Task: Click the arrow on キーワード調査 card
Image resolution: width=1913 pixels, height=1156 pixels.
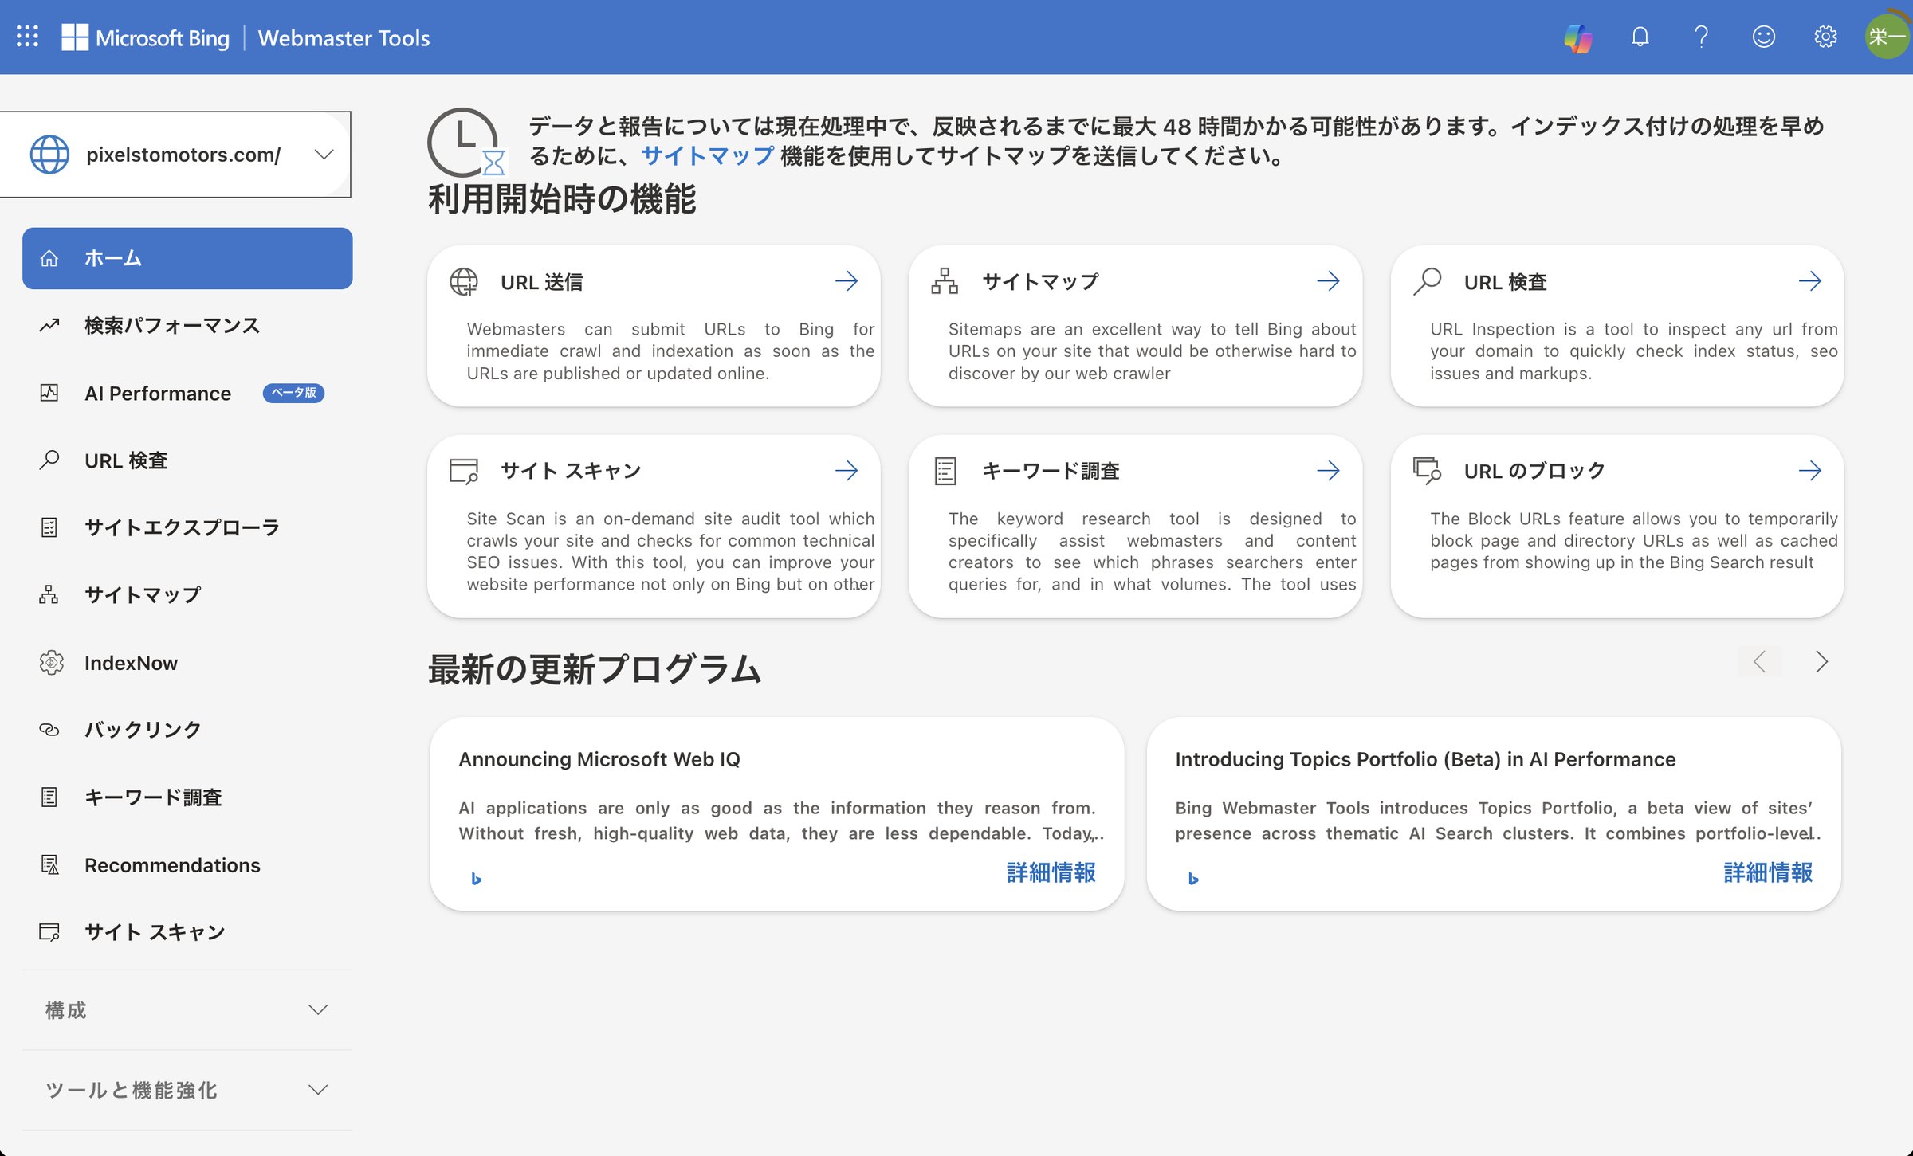Action: coord(1328,471)
